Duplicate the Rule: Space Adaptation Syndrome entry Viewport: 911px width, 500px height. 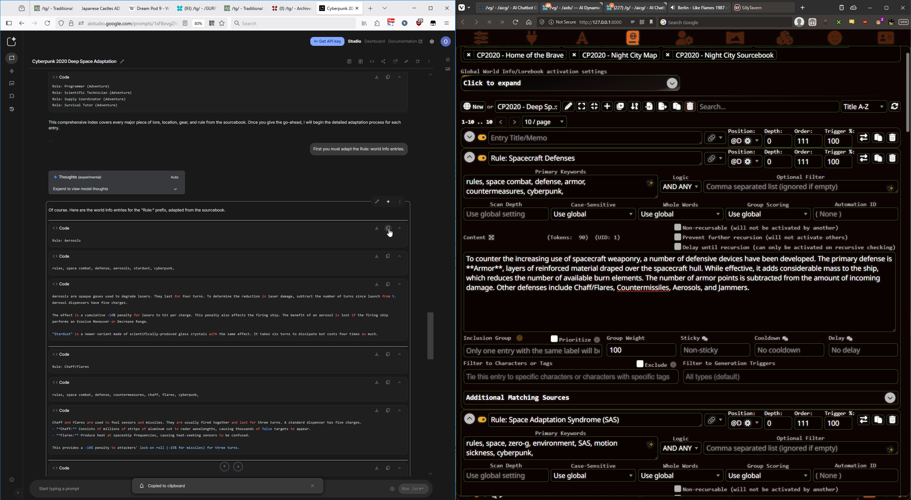click(x=878, y=420)
